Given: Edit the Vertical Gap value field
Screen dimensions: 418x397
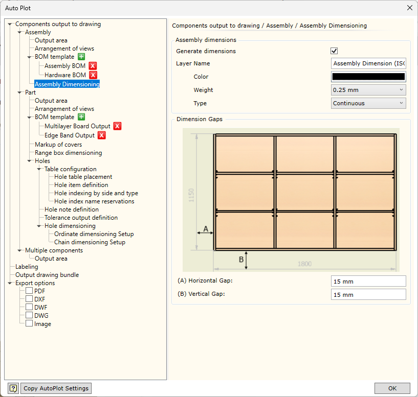Looking at the screenshot, I should 368,294.
